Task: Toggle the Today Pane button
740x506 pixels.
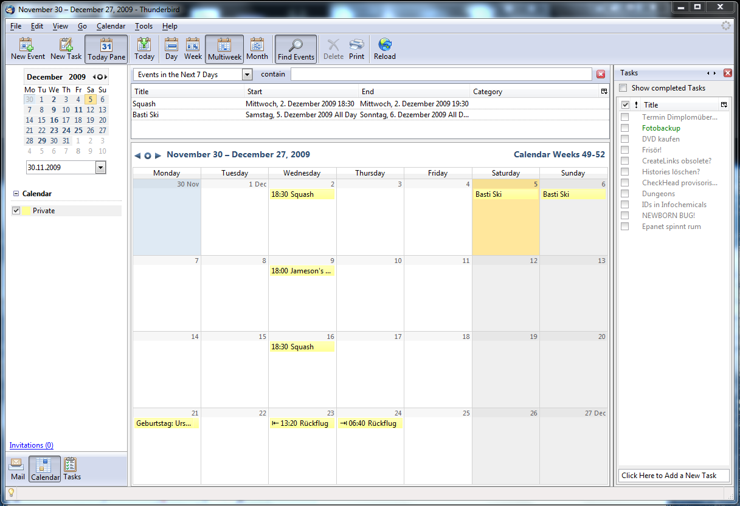Action: click(106, 49)
